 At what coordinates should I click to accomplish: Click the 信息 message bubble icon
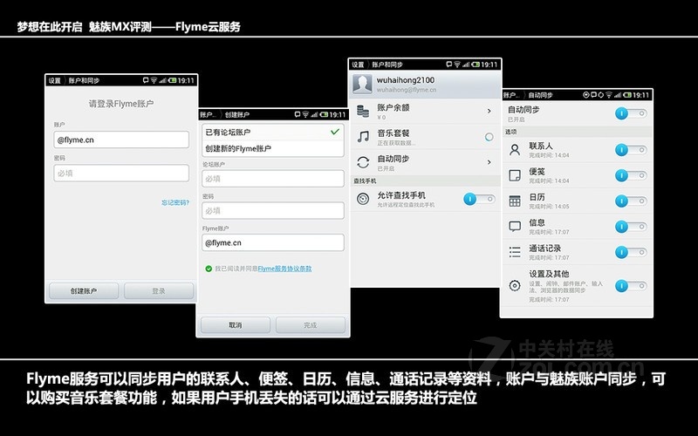click(x=515, y=227)
